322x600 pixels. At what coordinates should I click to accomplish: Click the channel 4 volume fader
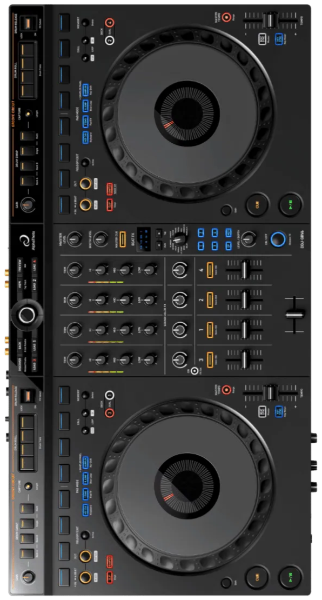coord(245,270)
